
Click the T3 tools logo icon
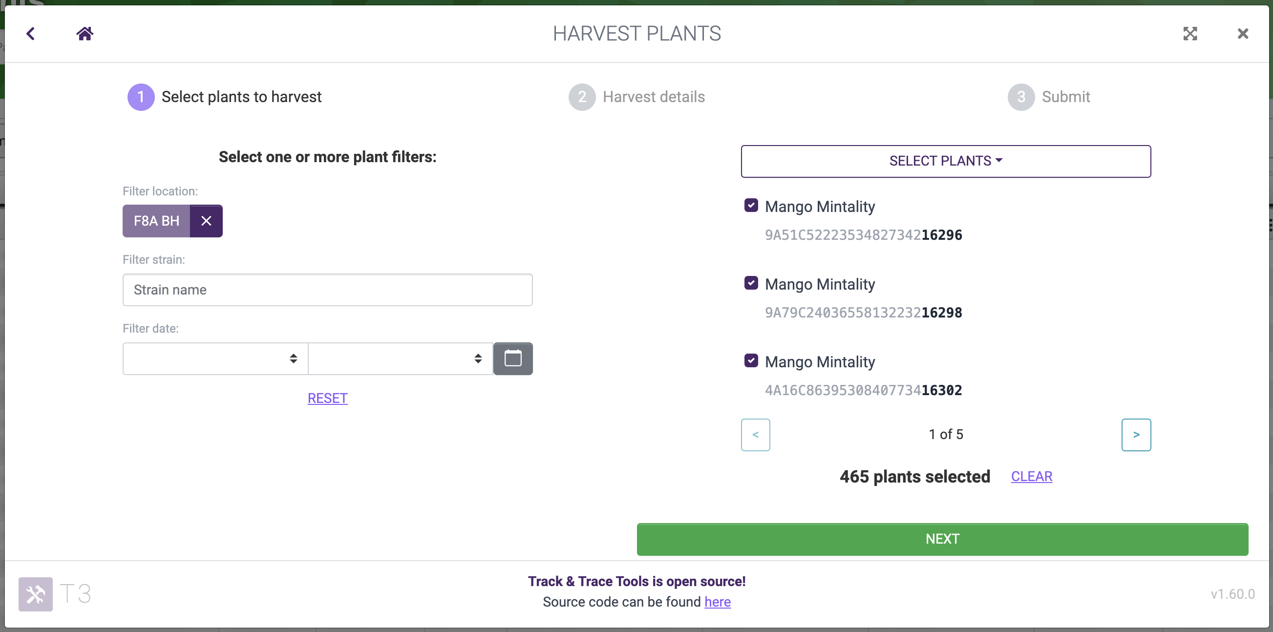(36, 593)
